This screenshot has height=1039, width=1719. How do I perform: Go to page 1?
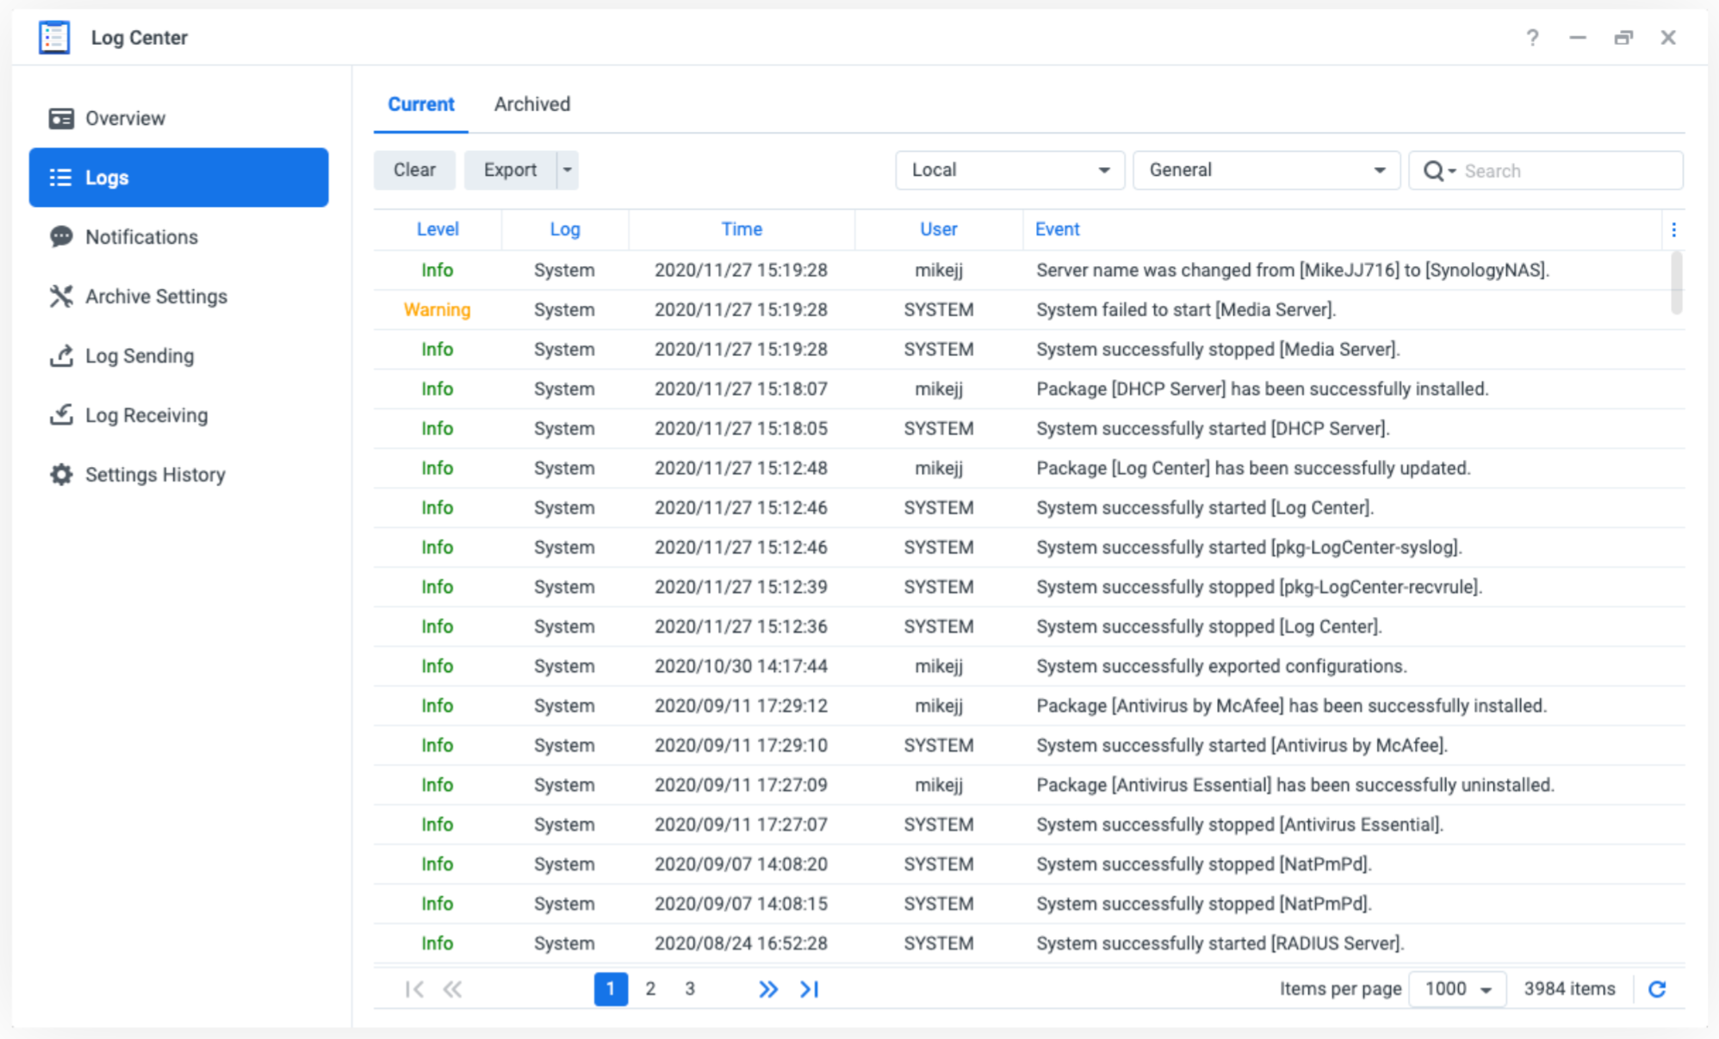click(611, 989)
